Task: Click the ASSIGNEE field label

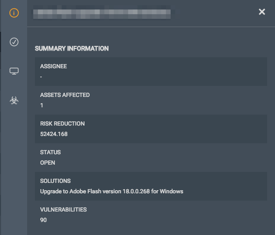Action: tap(54, 66)
